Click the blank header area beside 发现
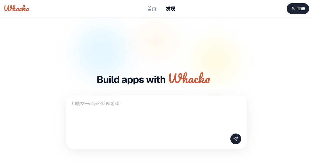Image resolution: width=313 pixels, height=165 pixels. pos(230,9)
